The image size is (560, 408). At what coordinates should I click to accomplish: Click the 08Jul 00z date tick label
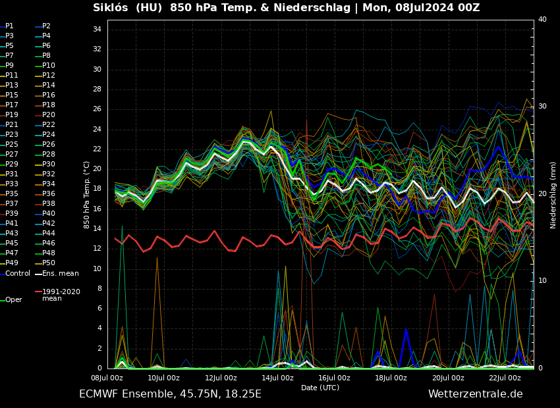coord(107,378)
